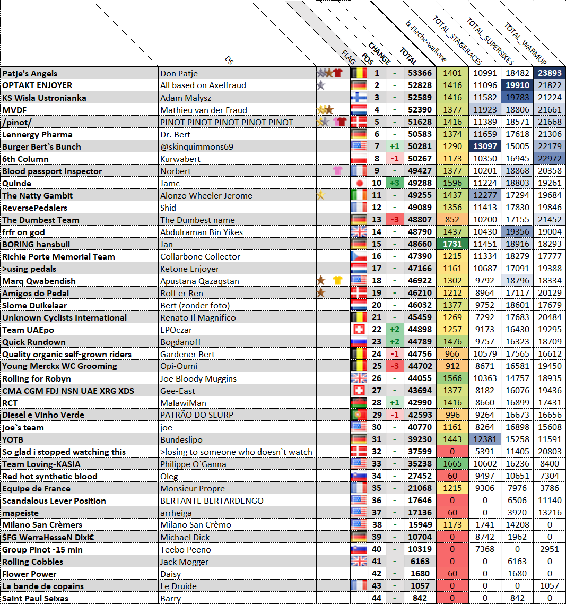Click team So glad i stopped watching this
The height and width of the screenshot is (604, 566).
tap(64, 452)
